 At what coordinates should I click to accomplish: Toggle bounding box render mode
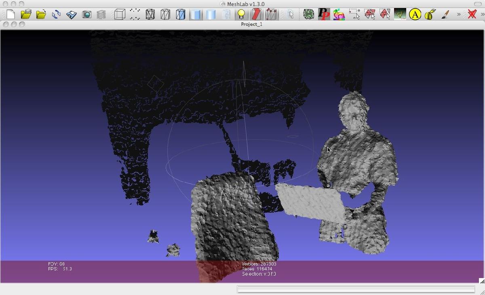[120, 15]
